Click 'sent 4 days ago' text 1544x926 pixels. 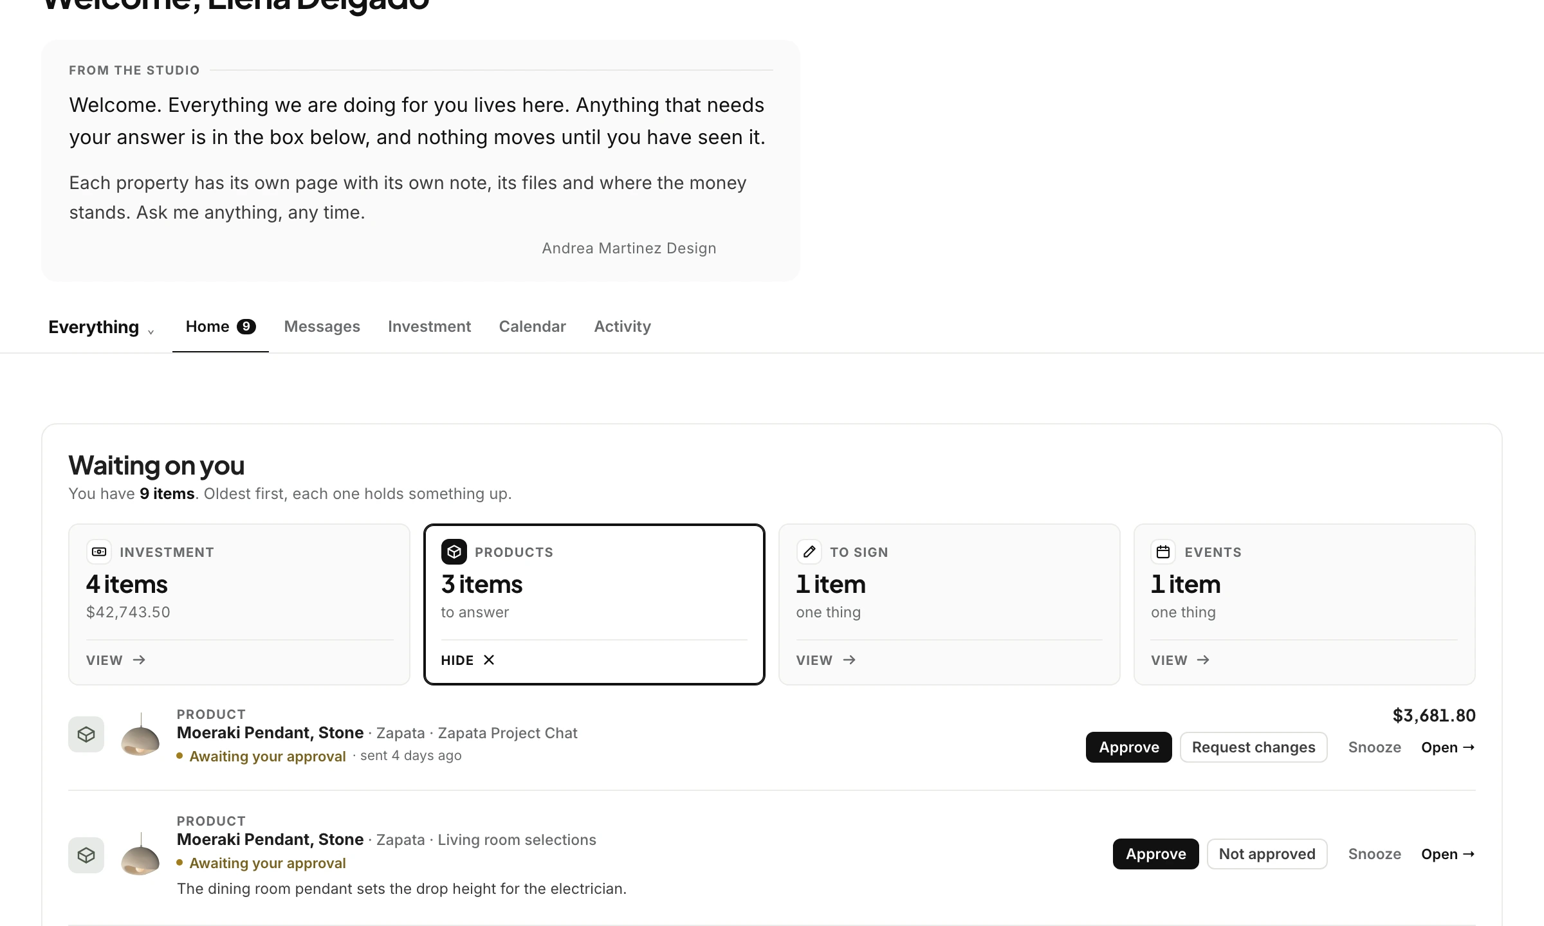(x=410, y=756)
